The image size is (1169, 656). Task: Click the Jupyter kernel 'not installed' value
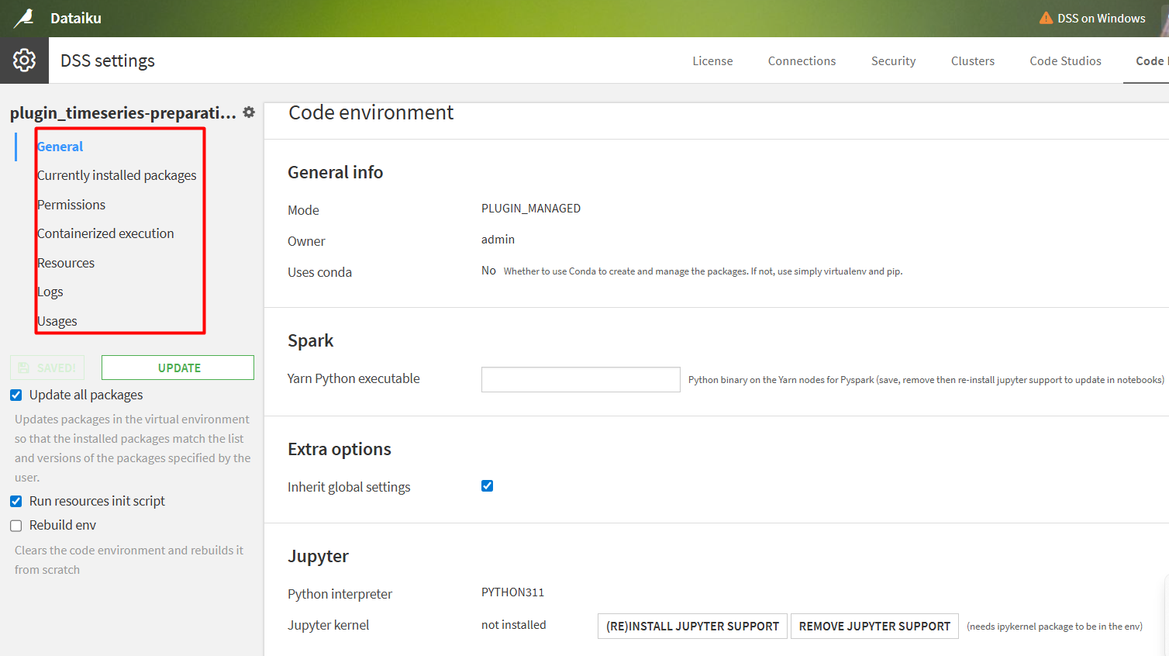coord(513,625)
